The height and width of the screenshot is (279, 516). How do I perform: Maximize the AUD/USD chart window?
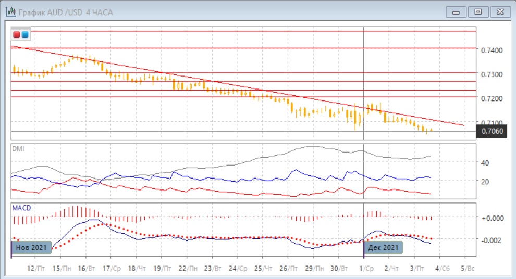point(478,11)
